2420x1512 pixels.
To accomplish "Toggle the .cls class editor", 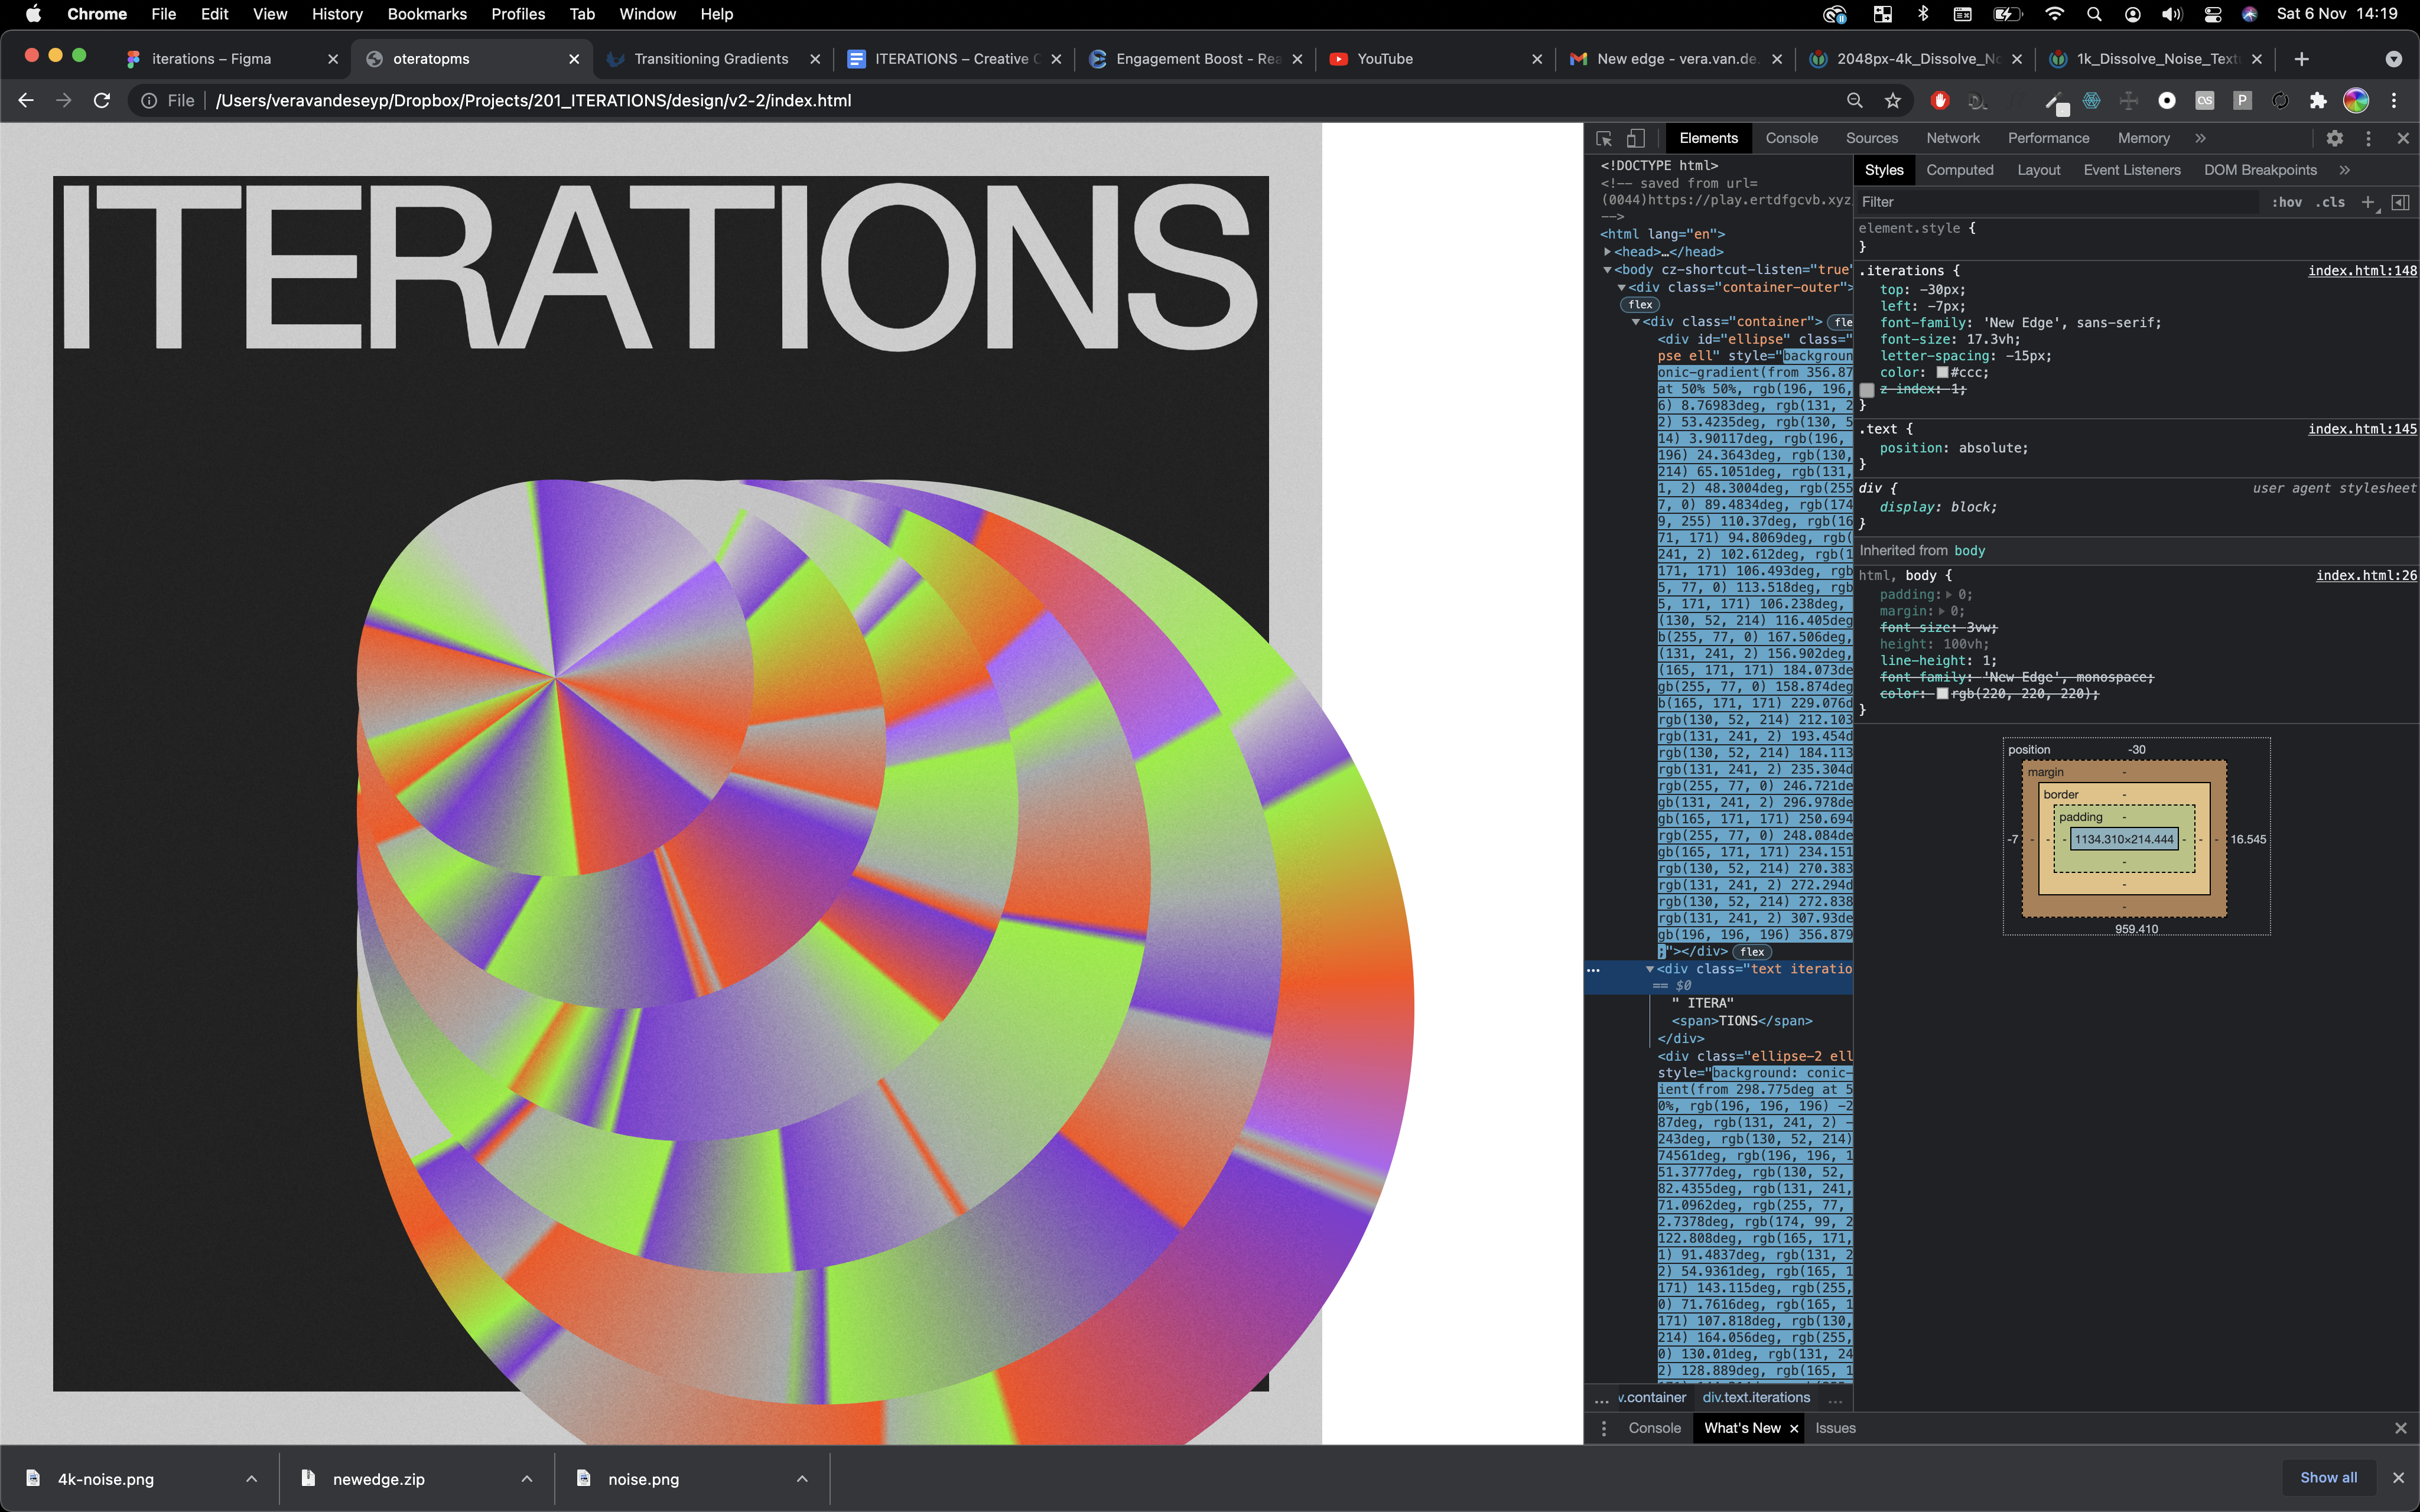I will pos(2330,202).
